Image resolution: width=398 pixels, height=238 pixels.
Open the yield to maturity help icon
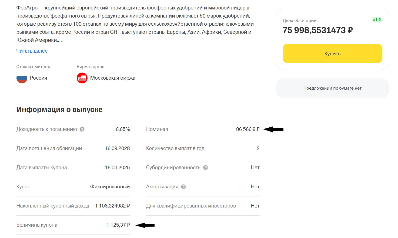(x=82, y=129)
